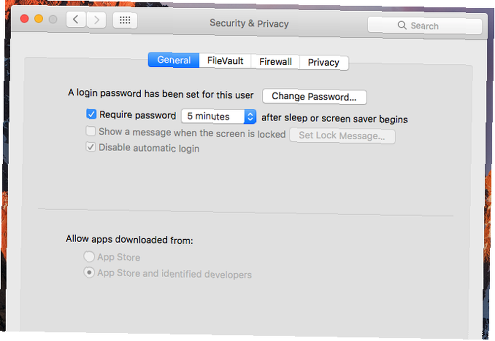The image size is (495, 341).
Task: Click the blue dropdown arrows stepper
Action: point(250,117)
